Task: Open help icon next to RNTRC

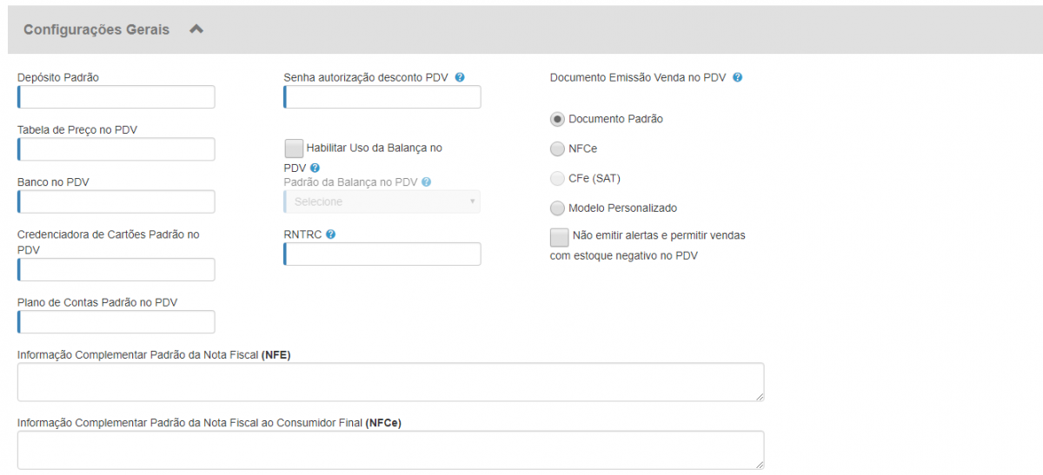Action: click(x=331, y=234)
